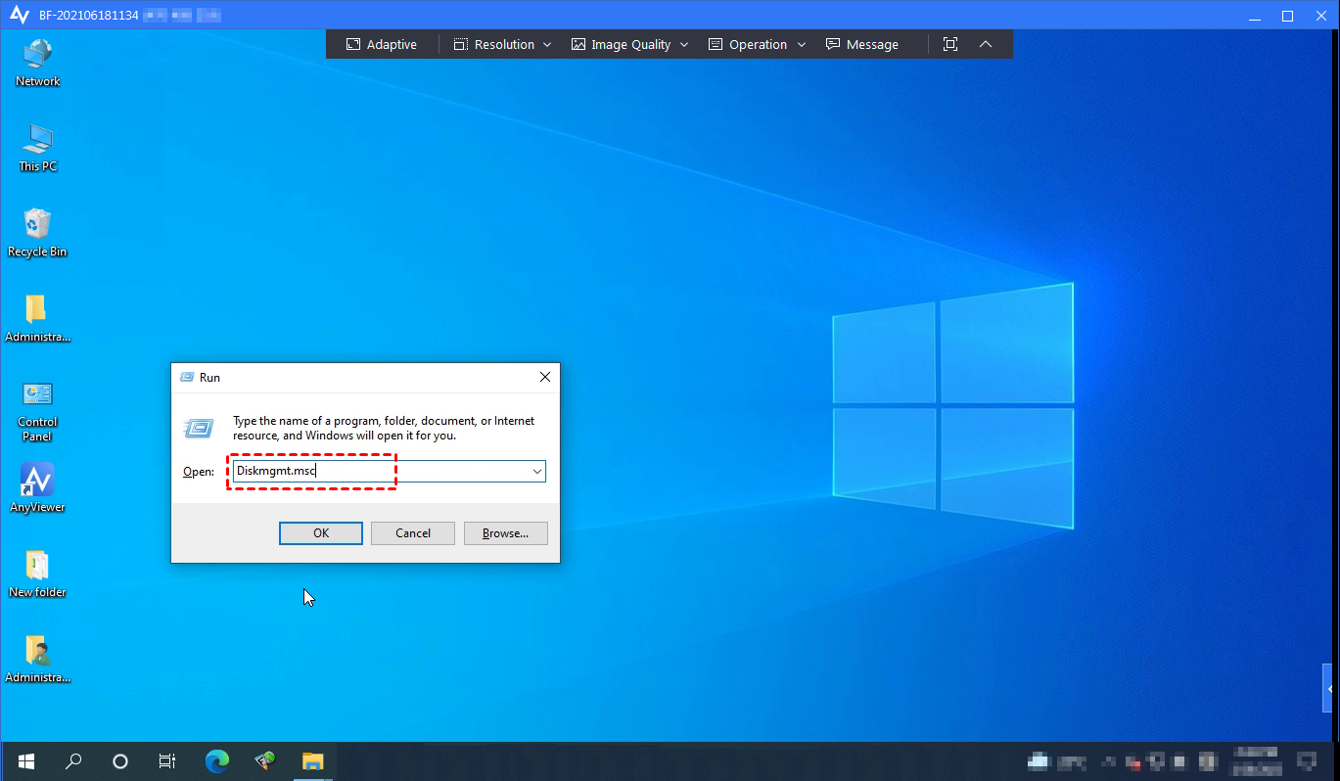Open the notification center icon
The height and width of the screenshot is (781, 1340).
click(x=1306, y=760)
